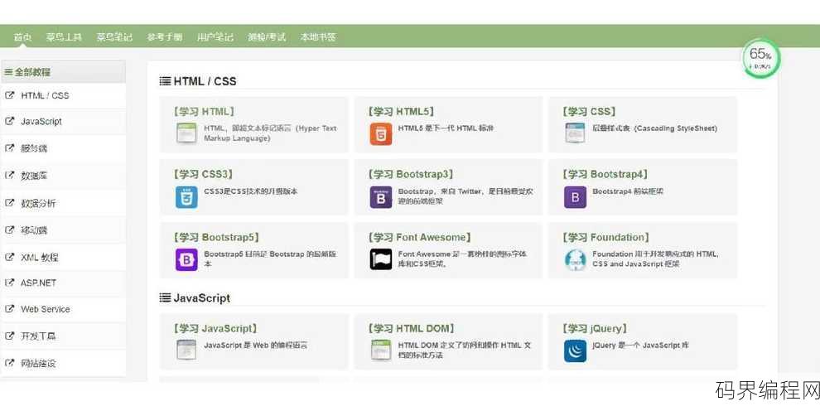Click the Bootstrap4 purple B icon
The height and width of the screenshot is (406, 820).
(x=576, y=197)
